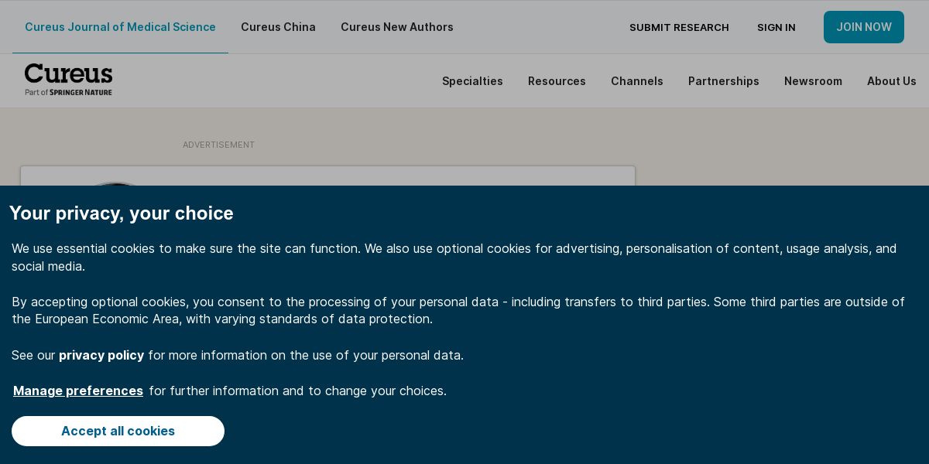Accept all cookies in the privacy banner

click(118, 431)
